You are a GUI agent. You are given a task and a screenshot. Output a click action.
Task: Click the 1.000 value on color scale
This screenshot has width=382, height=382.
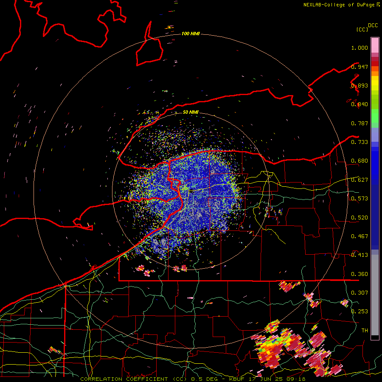[x=360, y=48]
